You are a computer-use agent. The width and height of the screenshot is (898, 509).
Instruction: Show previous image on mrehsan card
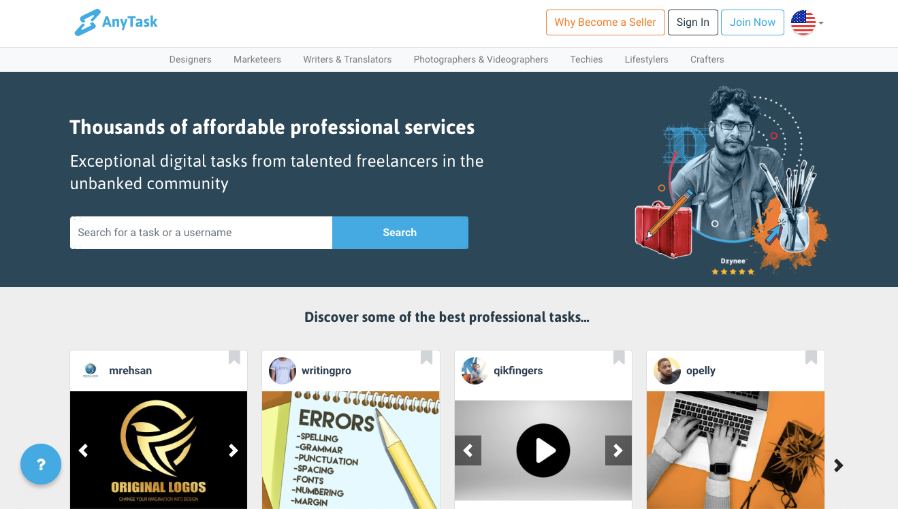(84, 450)
